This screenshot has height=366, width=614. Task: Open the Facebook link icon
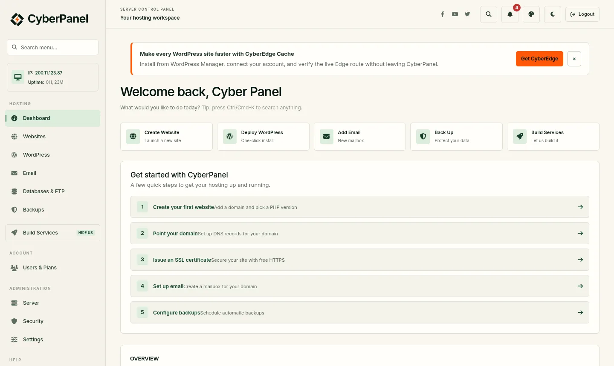pyautogui.click(x=443, y=14)
